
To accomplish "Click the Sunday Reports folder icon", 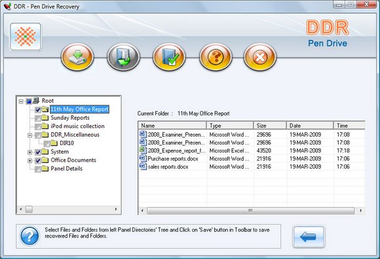I will pyautogui.click(x=45, y=118).
